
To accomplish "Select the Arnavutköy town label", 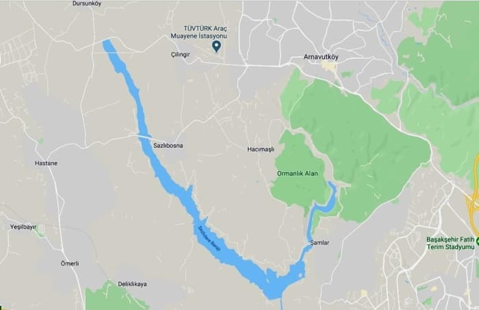I will [321, 57].
